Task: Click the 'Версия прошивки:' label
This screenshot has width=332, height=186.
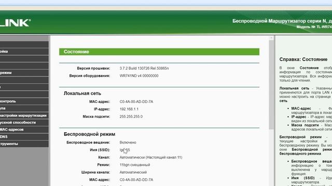Action: point(93,68)
